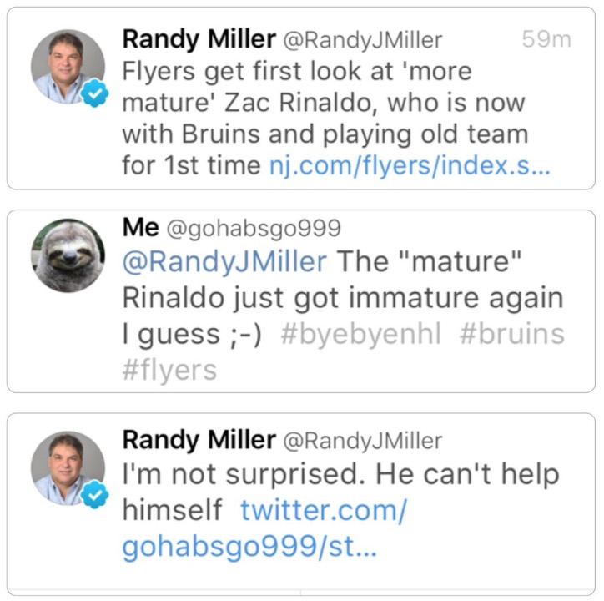The height and width of the screenshot is (601, 604).
Task: Click the verified badge on the bottom tweet's avatar
Action: 97,495
